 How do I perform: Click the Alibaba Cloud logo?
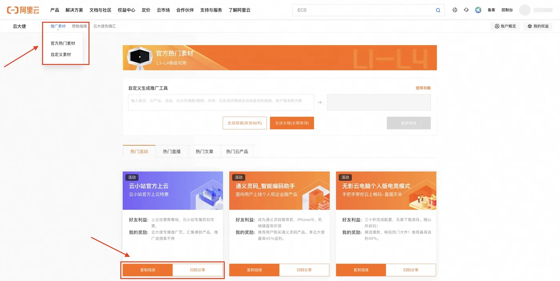(23, 10)
